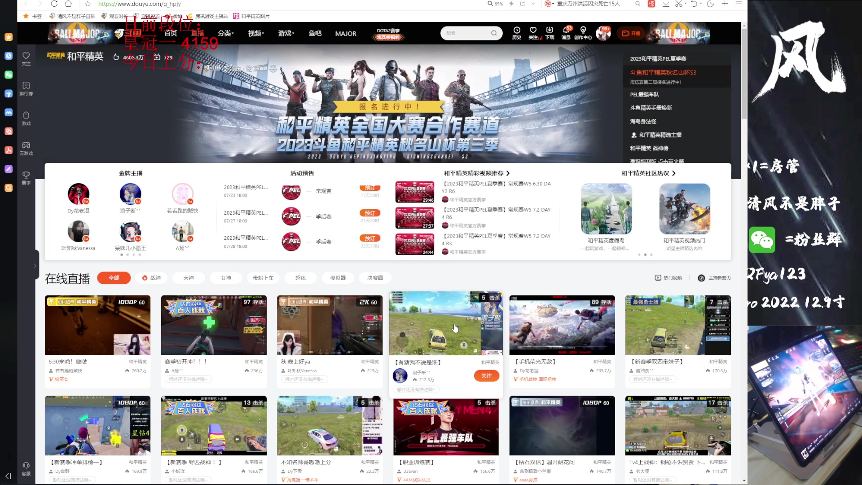Reserve the 07/27 18:00 PEL 季后赛 with 预订
Screen dimensions: 862x485
[x=370, y=213]
